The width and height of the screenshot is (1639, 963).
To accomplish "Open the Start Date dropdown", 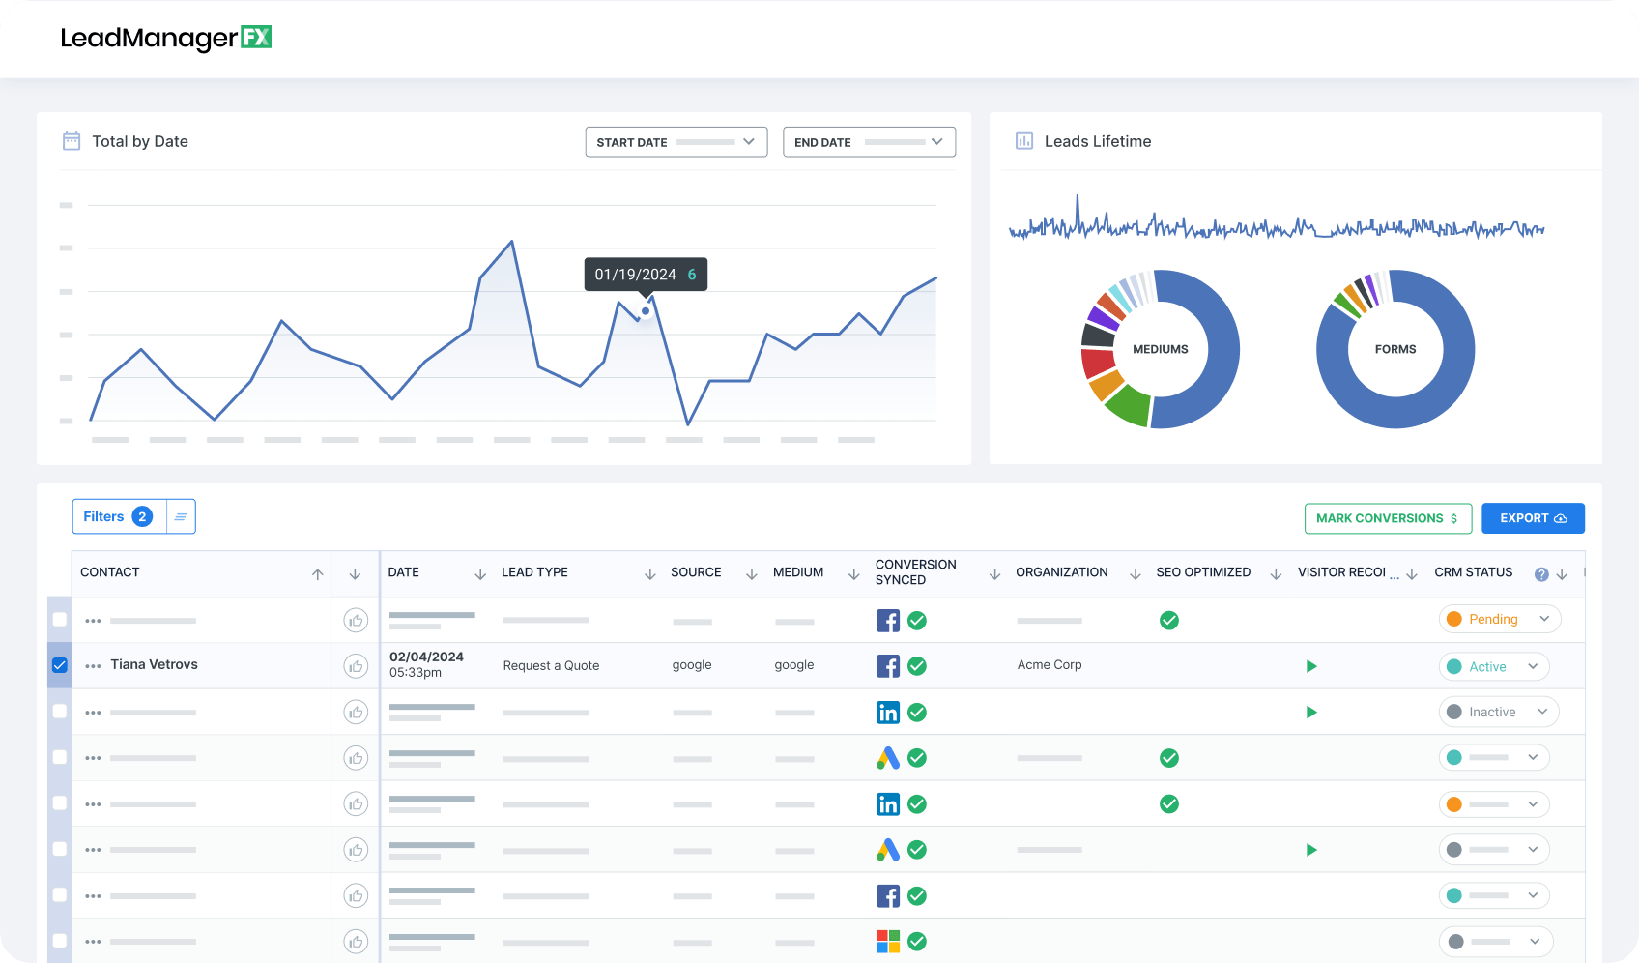I will click(676, 141).
